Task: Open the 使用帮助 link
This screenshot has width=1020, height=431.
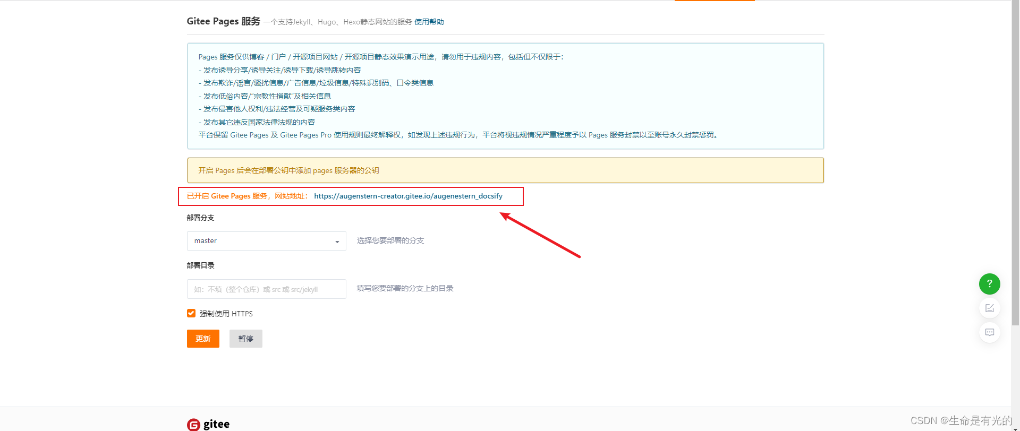Action: click(x=429, y=22)
